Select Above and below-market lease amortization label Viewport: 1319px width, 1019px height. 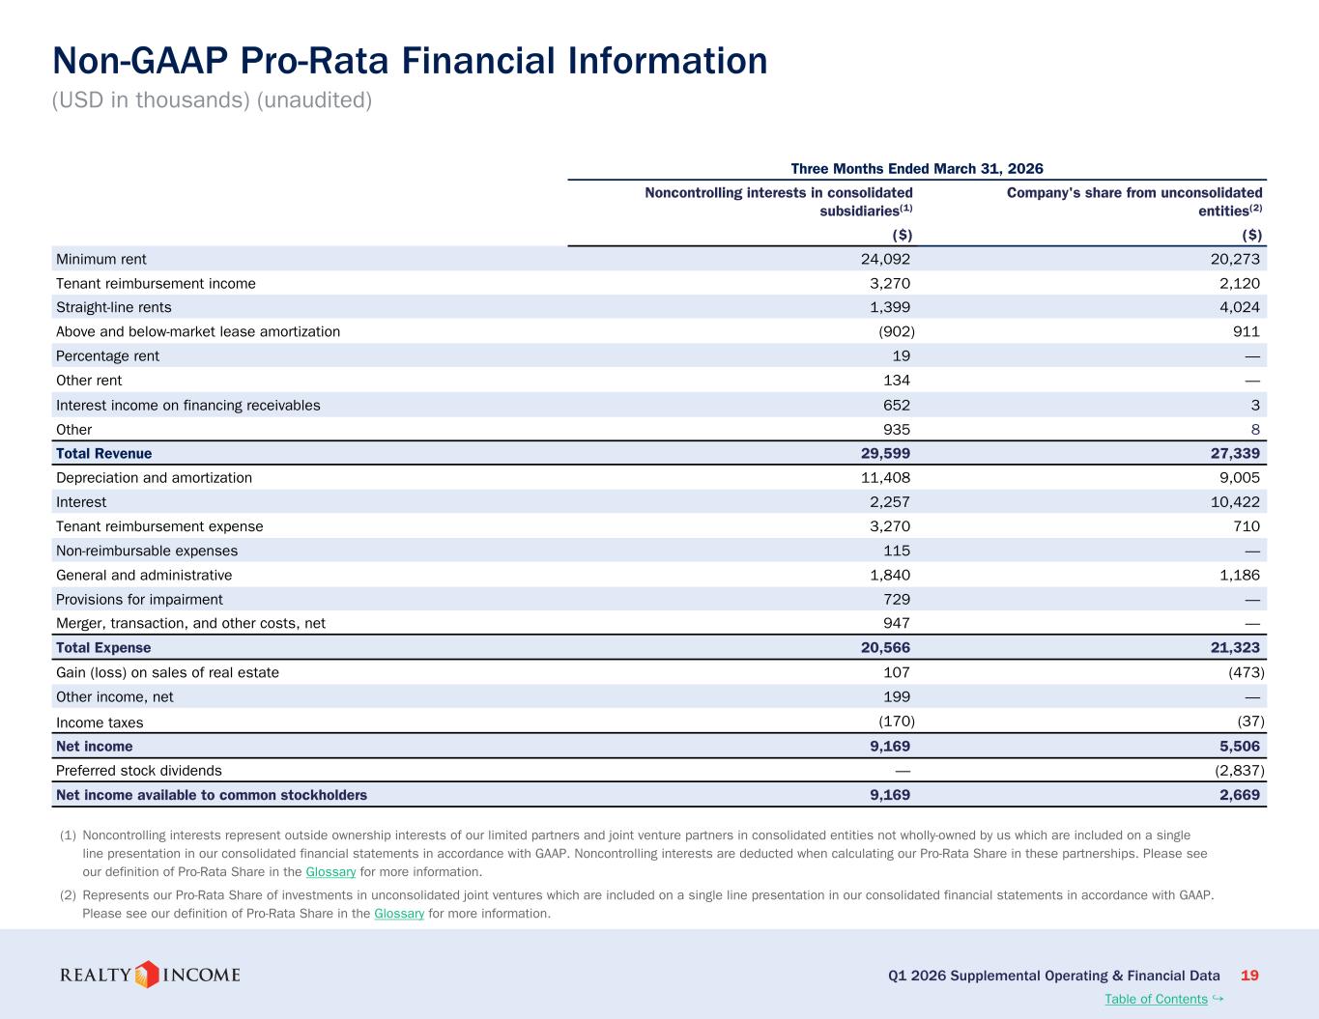(x=198, y=331)
